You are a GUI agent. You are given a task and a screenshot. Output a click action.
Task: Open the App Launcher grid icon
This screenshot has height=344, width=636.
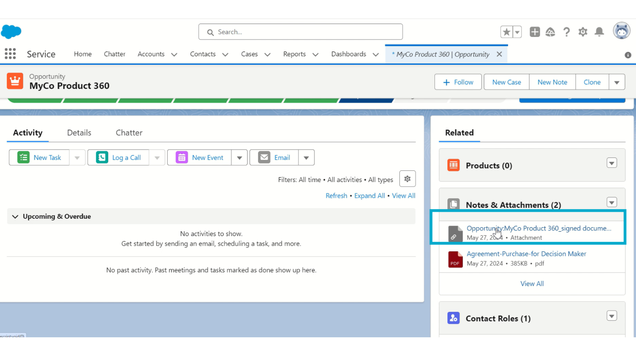pos(10,54)
